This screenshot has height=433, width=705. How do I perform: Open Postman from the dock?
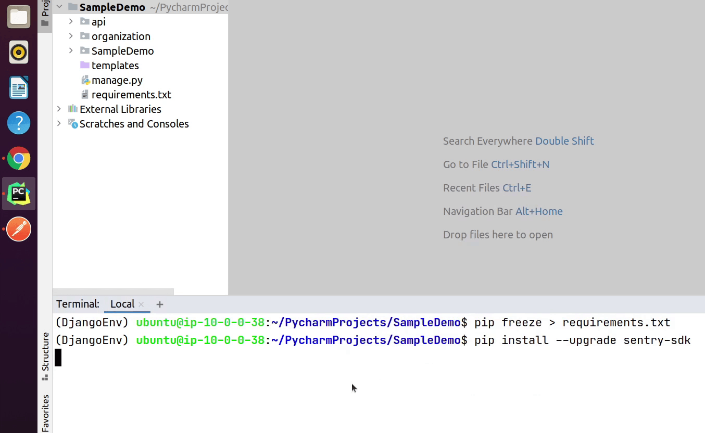point(19,229)
